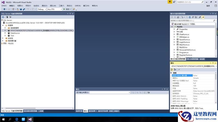
Task: Click the Refresh icon in Solution Explorer toolbar
Action: pyautogui.click(x=190, y=17)
